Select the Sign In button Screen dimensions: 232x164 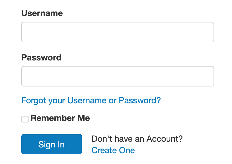[x=51, y=144]
